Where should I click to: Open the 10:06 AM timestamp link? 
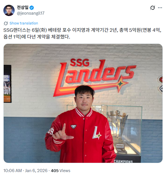click(13, 171)
